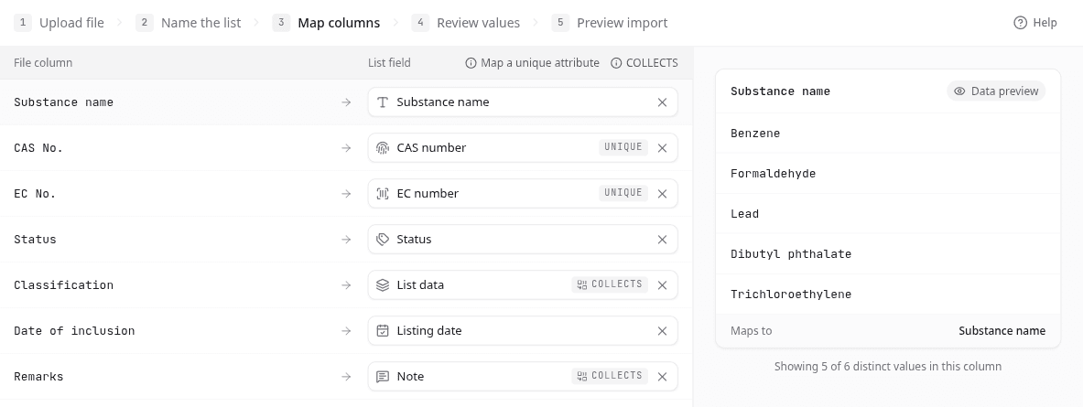Open the EC number field selector
The width and height of the screenshot is (1083, 407).
tap(523, 194)
